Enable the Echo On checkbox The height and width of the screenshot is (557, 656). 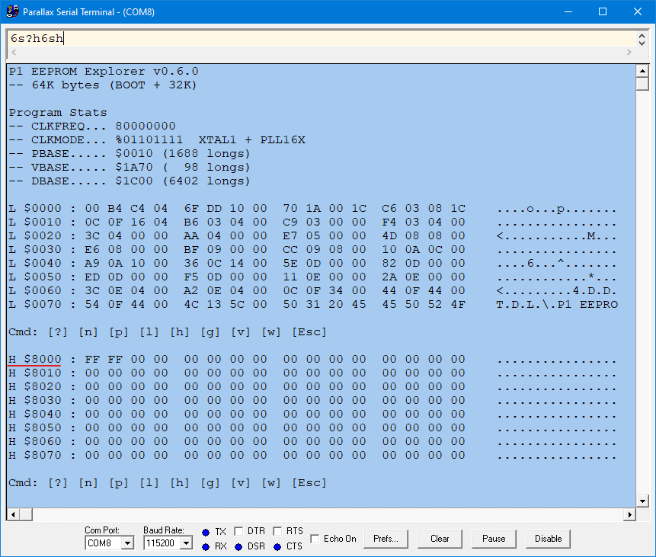pyautogui.click(x=315, y=539)
